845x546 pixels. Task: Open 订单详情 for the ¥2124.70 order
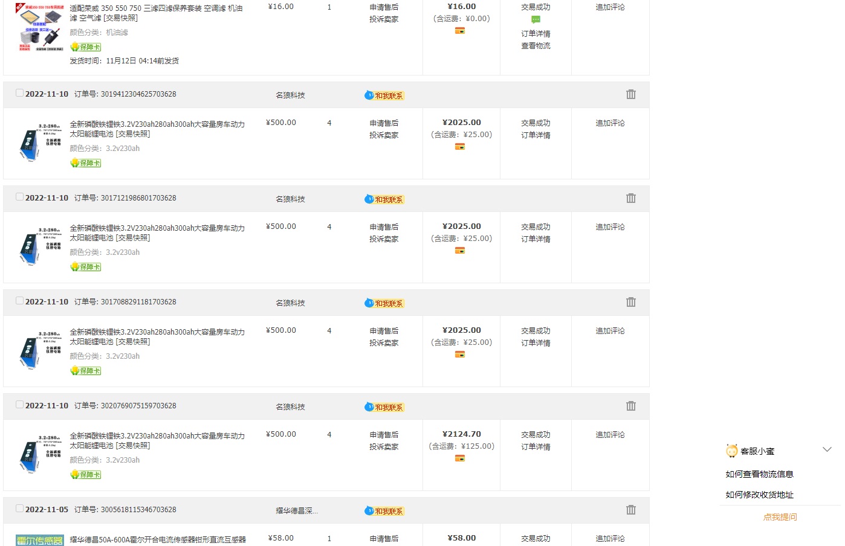(x=536, y=447)
